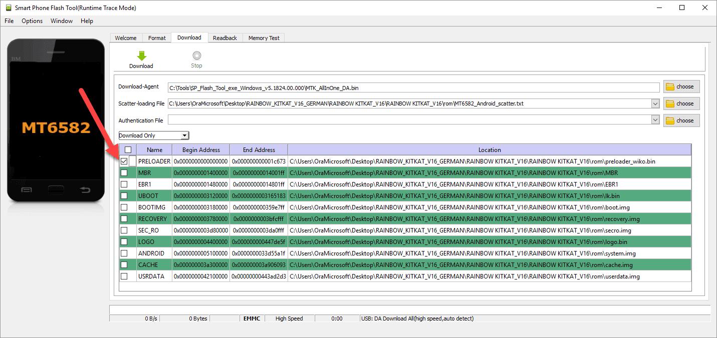This screenshot has width=717, height=338.
Task: Click the boot.img location cell
Action: (490, 207)
